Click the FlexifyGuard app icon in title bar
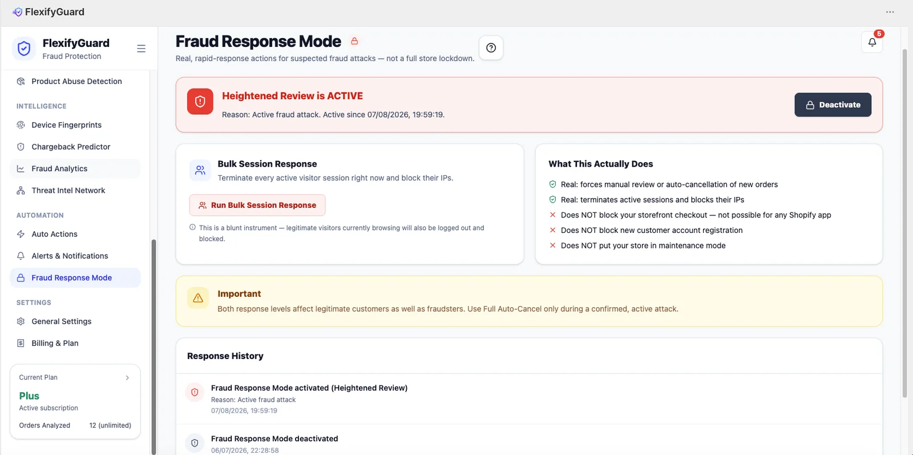913x455 pixels. click(18, 12)
